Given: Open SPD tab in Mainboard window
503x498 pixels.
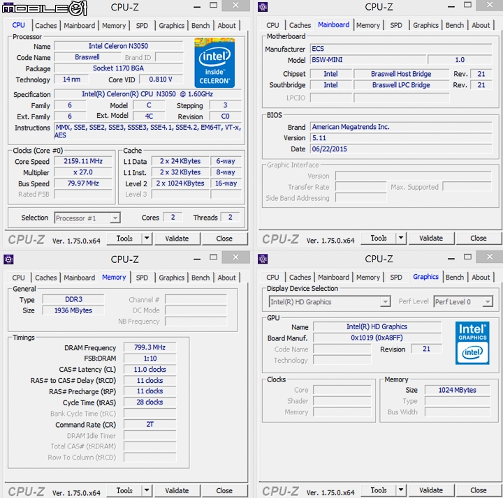Looking at the screenshot, I should coord(396,25).
